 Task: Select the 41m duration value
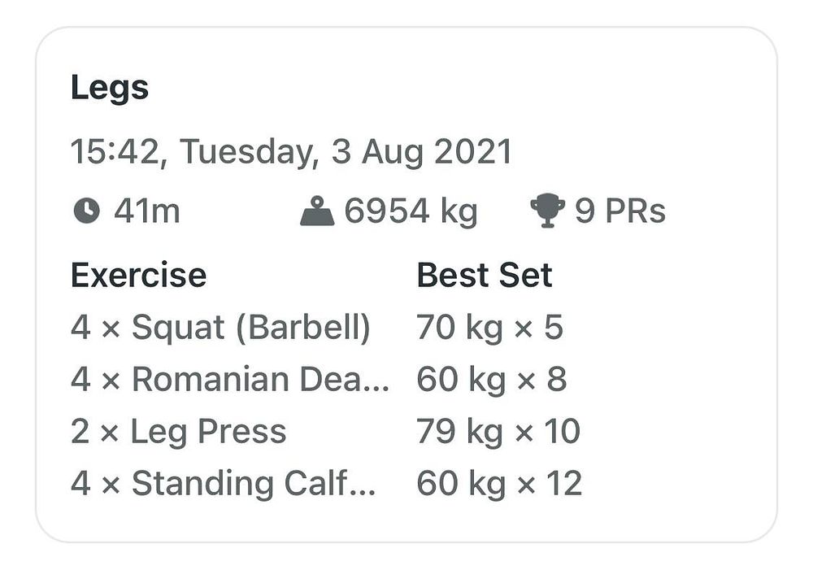click(x=146, y=211)
